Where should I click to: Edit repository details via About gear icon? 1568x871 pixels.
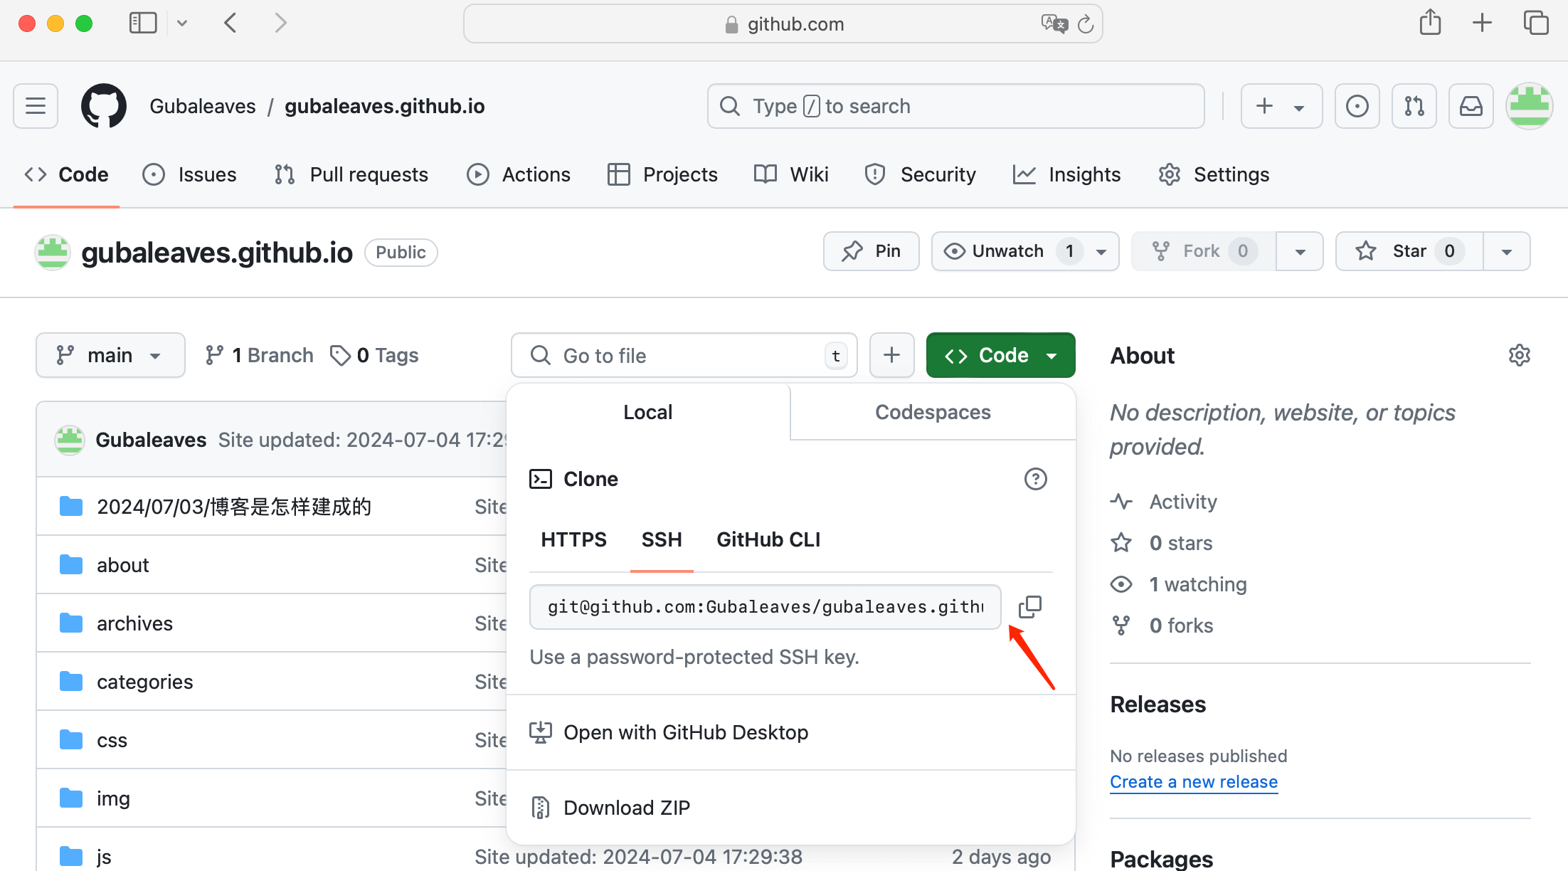[1519, 355]
